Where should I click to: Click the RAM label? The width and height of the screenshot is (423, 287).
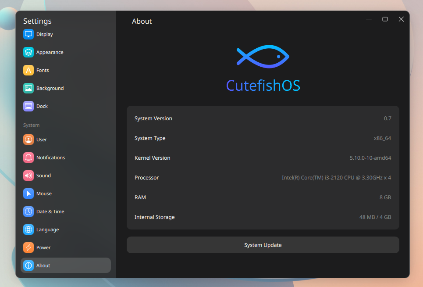[140, 197]
